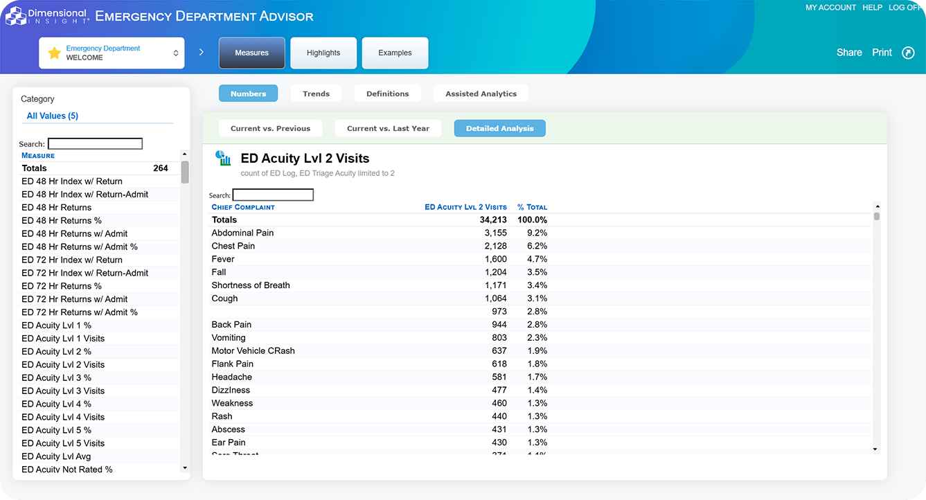Choose Current vs. Previous comparison
Screen dimensions: 926x500
[x=270, y=128]
